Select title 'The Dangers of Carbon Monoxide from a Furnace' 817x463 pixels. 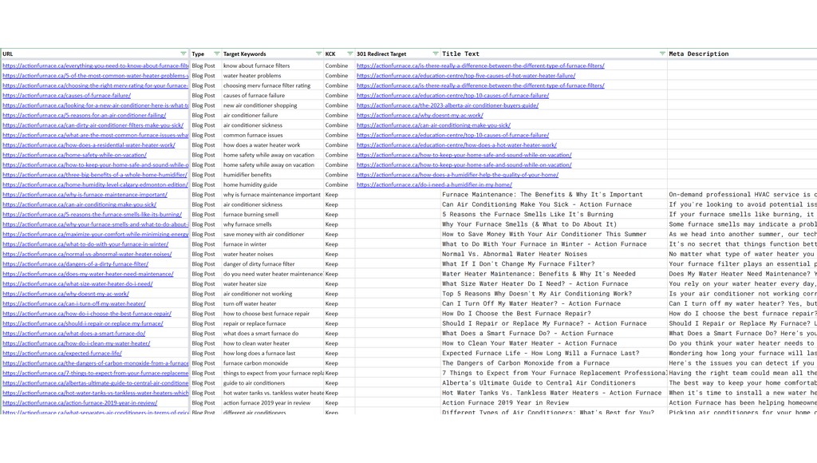[x=525, y=363]
